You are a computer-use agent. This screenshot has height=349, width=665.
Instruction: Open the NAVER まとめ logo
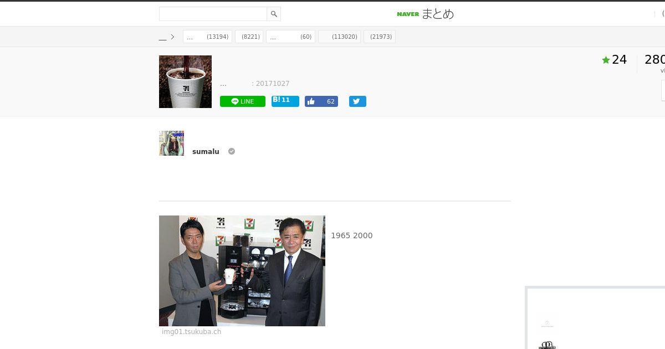coord(425,14)
